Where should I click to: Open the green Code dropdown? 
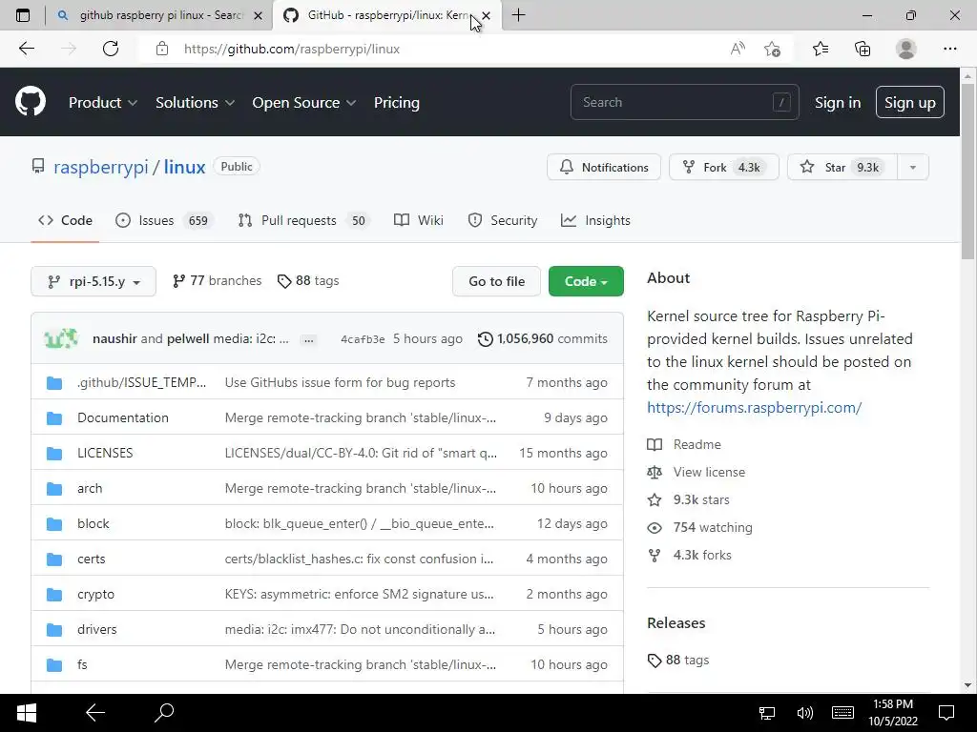pyautogui.click(x=586, y=281)
